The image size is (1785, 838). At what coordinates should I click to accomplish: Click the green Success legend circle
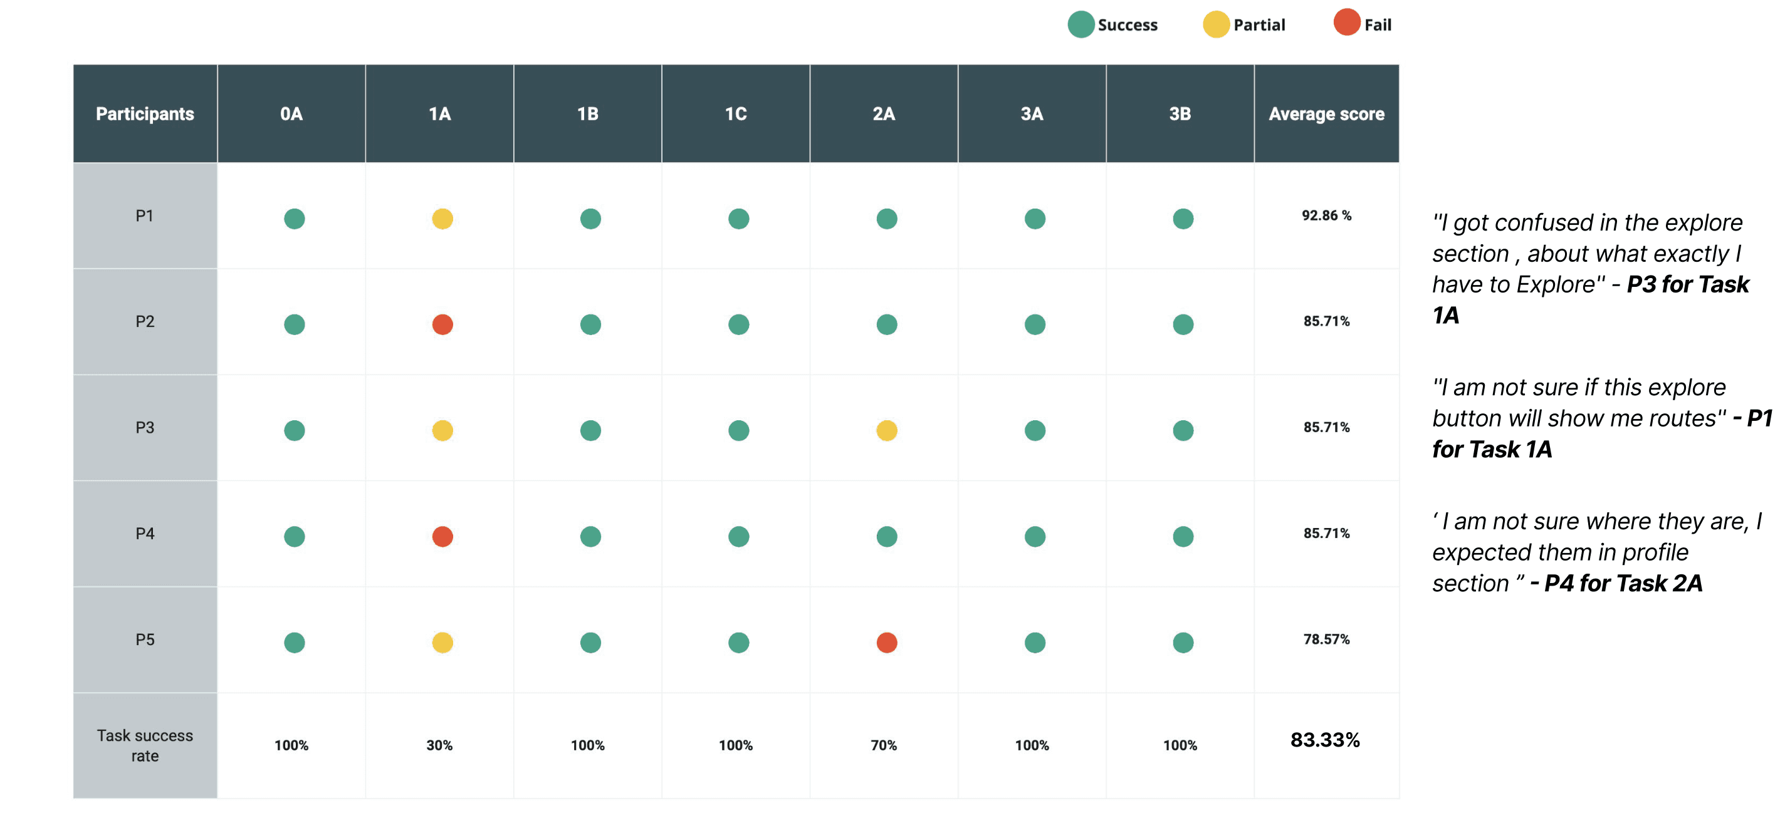pos(1081,24)
